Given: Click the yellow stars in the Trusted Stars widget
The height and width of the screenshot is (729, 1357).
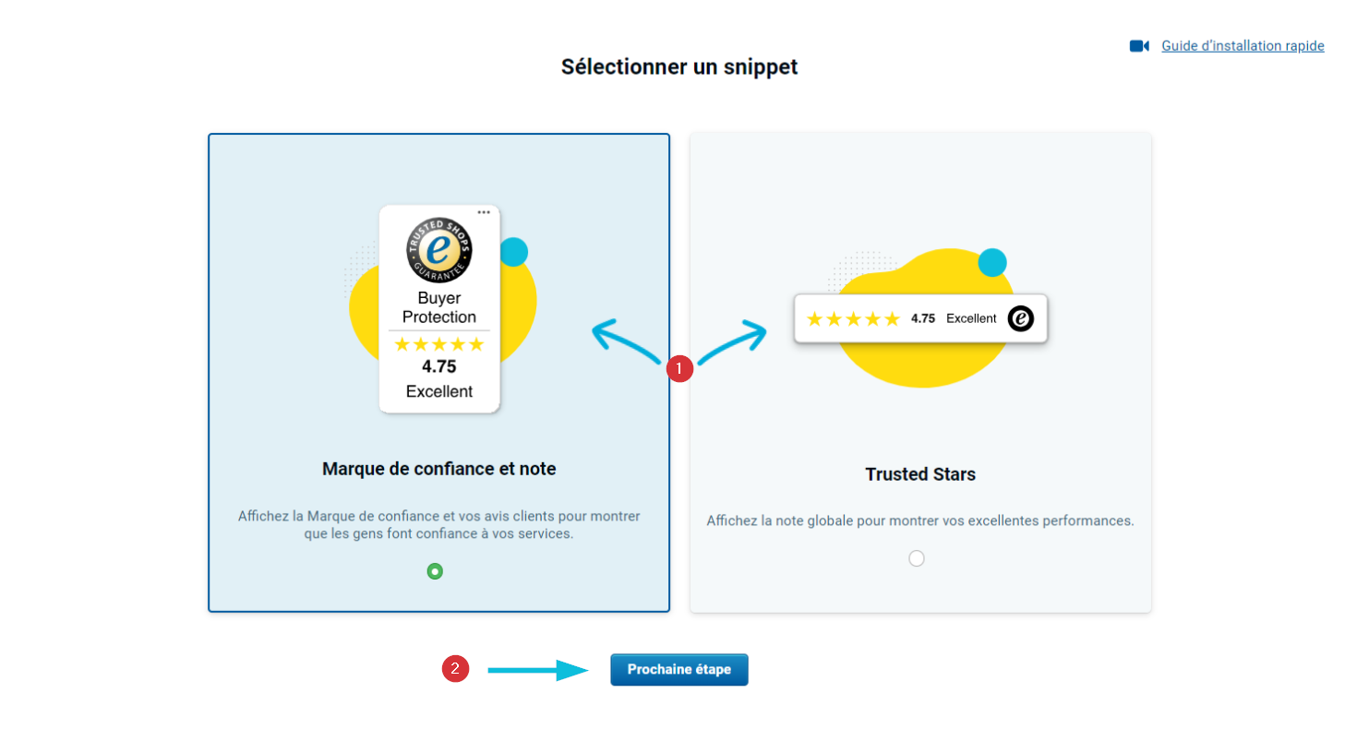Looking at the screenshot, I should click(853, 319).
